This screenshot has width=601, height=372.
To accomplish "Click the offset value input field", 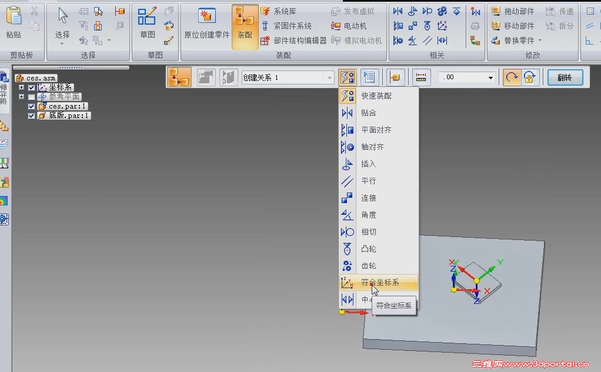I will (462, 77).
